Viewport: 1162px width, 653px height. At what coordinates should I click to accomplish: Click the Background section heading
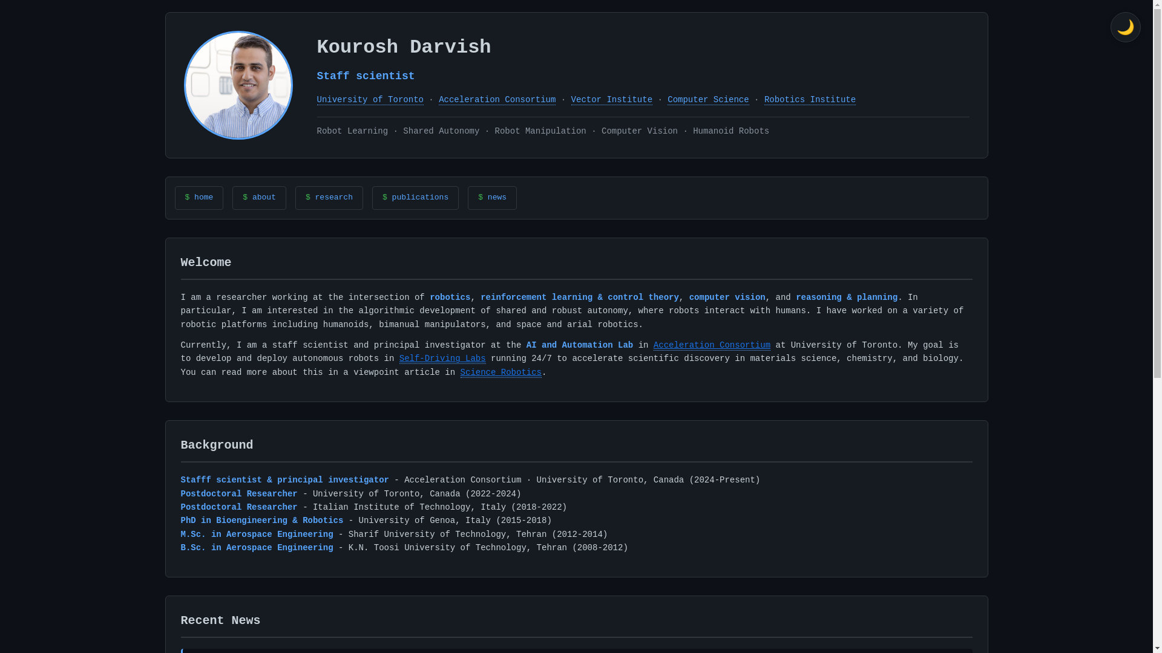217,445
